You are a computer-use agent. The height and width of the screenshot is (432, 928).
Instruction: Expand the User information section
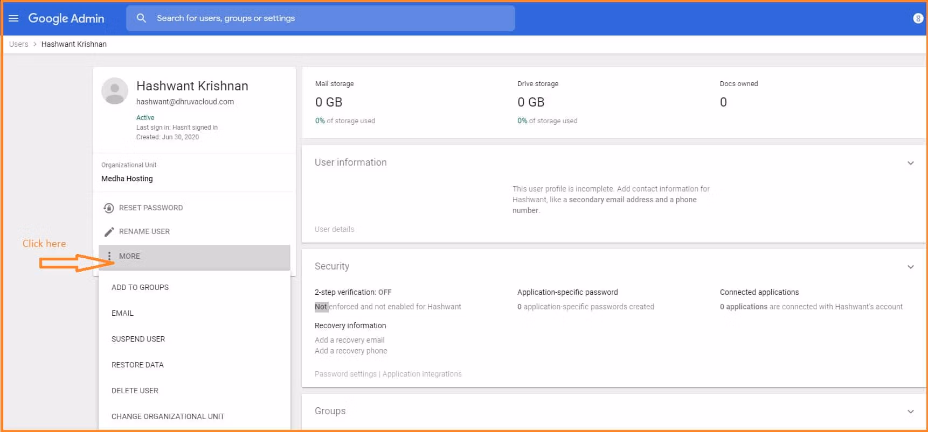coord(910,163)
